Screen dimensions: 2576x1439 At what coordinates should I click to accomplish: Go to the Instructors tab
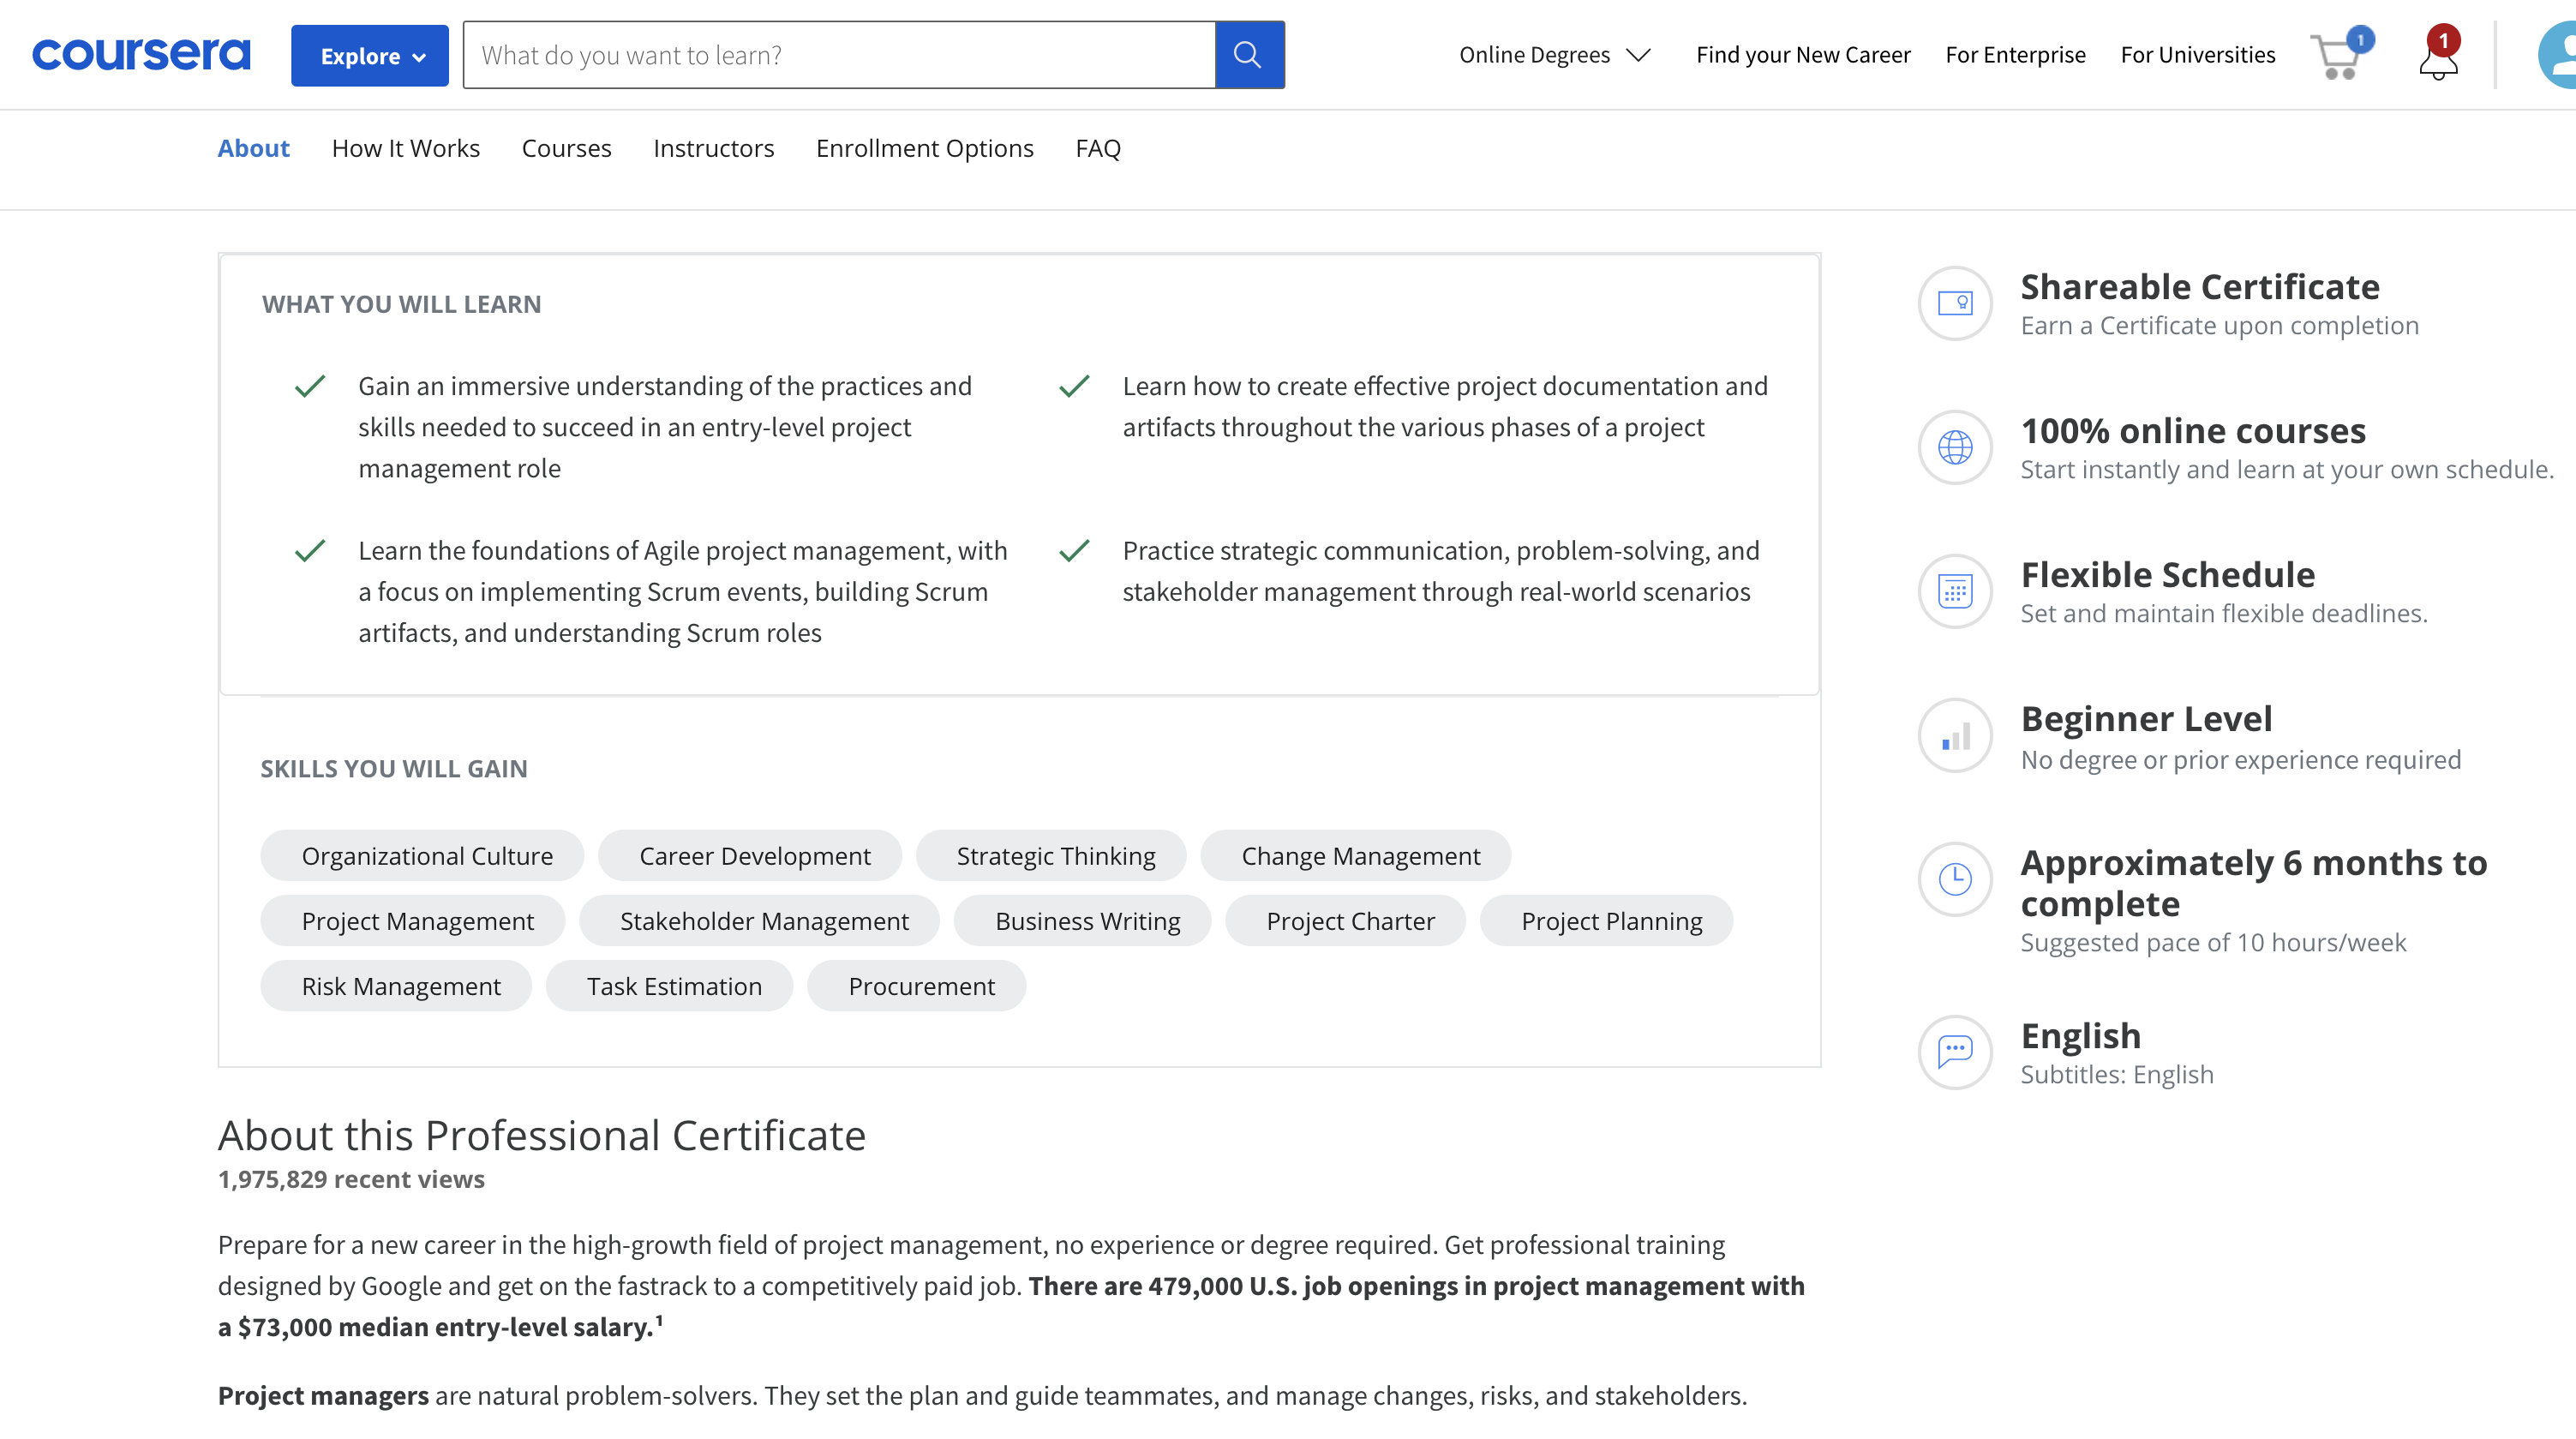click(713, 148)
